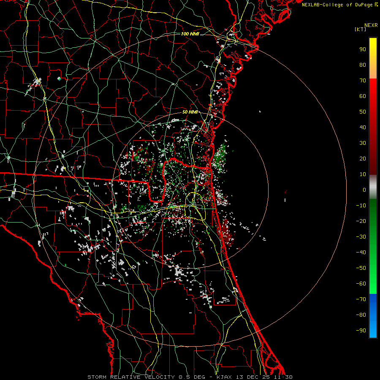Click the -10 value on the color scale
The width and height of the screenshot is (380, 380).
click(x=361, y=206)
